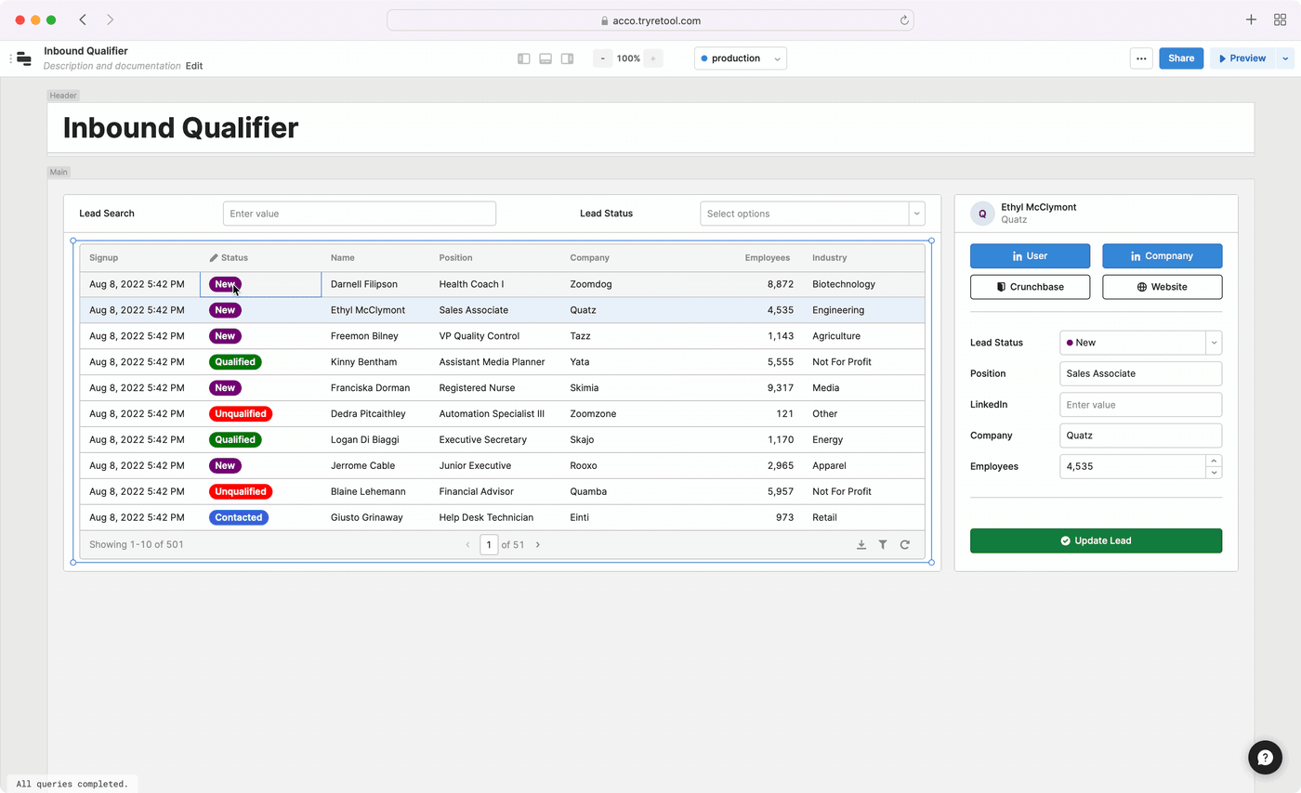Click the Lead Search input field
Viewport: 1301px width, 793px height.
coord(359,214)
